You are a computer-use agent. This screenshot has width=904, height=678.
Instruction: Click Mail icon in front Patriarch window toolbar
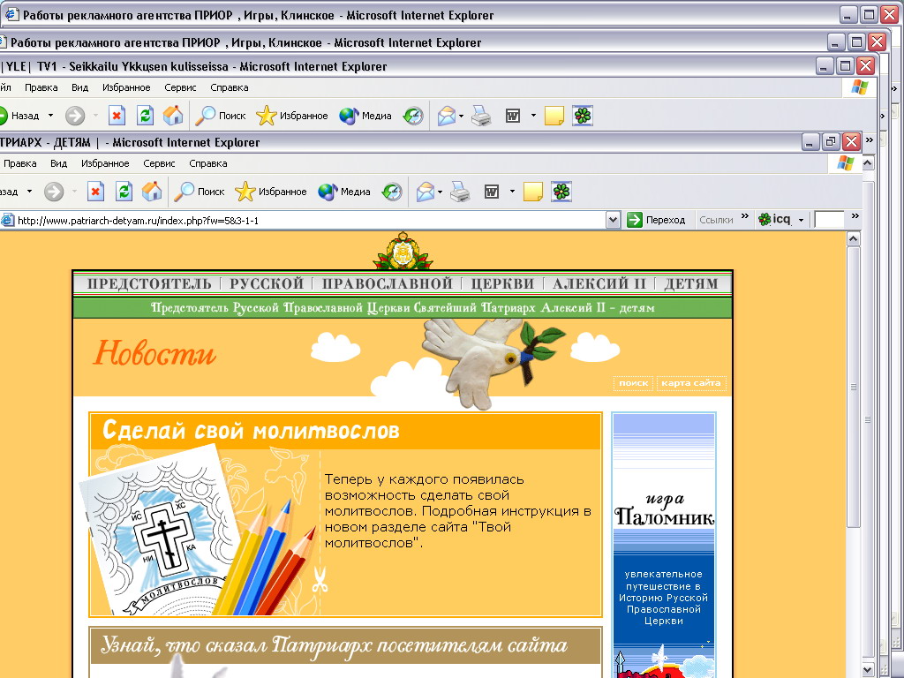(x=425, y=192)
